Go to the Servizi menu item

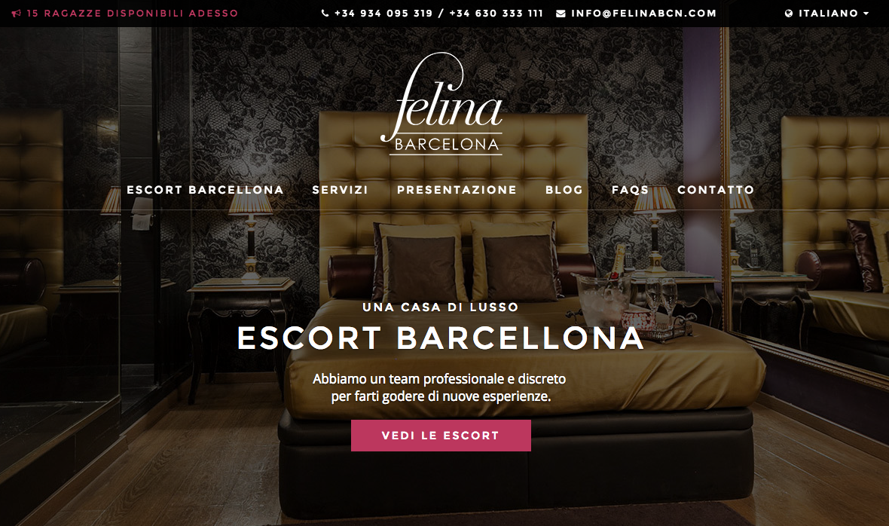tap(341, 190)
